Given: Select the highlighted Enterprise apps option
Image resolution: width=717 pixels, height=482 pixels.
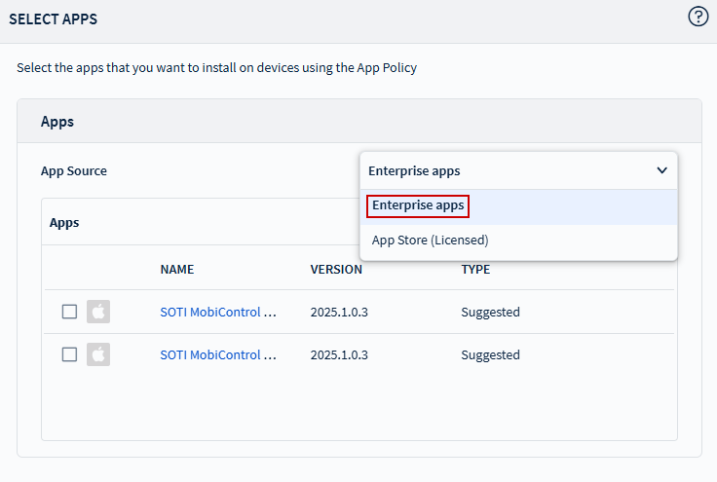Looking at the screenshot, I should pyautogui.click(x=418, y=206).
